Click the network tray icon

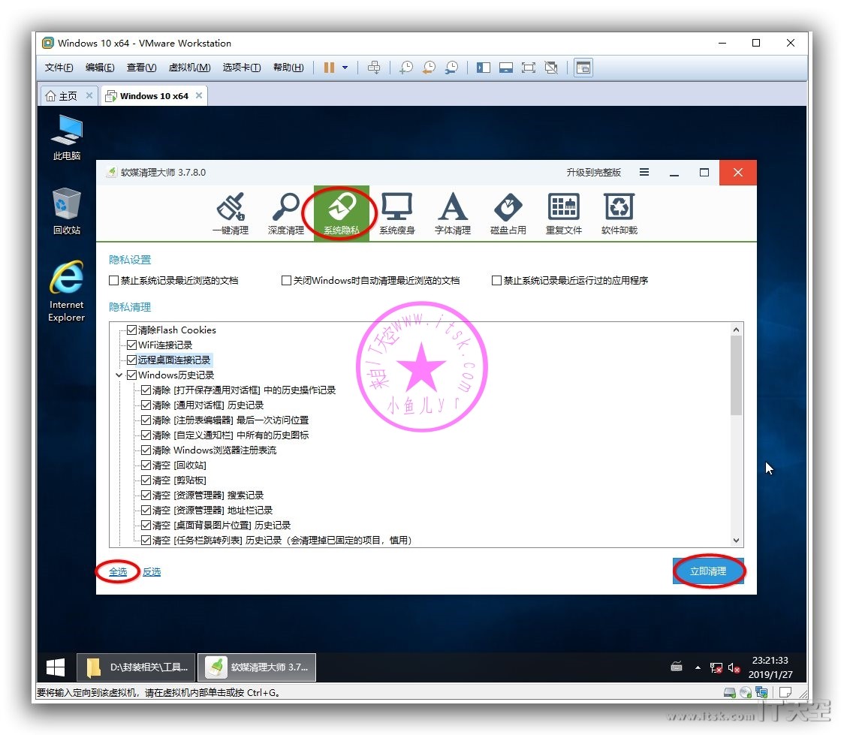[716, 667]
